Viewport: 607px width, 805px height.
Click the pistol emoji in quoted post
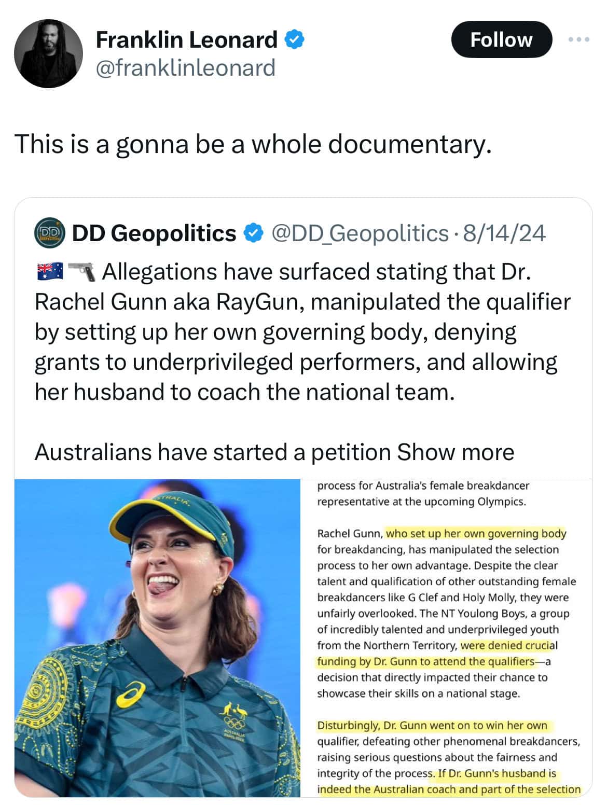[x=82, y=271]
